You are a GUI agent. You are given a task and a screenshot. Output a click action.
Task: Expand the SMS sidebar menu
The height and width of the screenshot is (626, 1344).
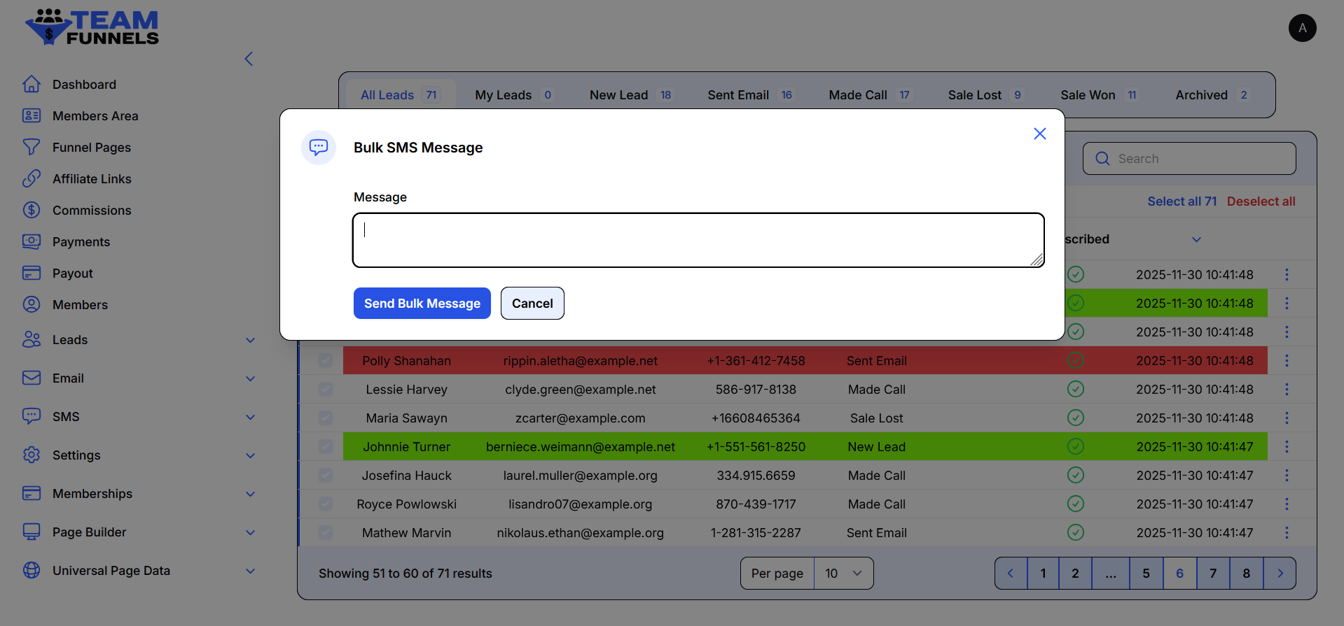[250, 417]
